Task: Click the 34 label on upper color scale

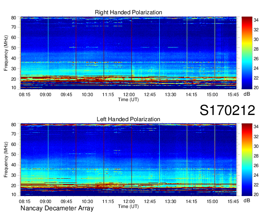Action: 256,20
